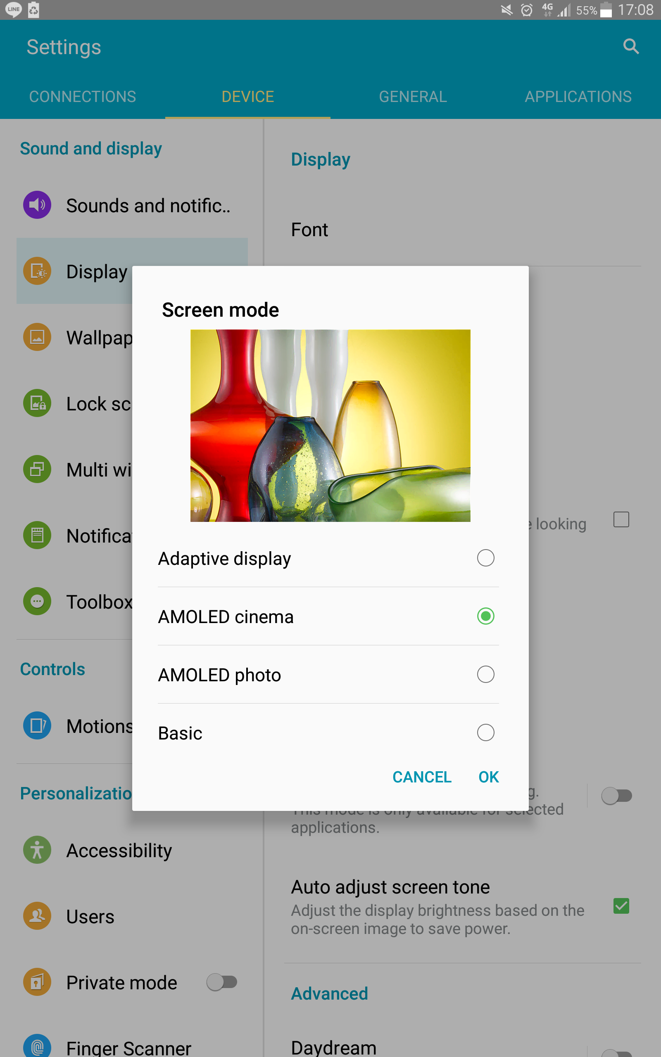Switch to the CONNECTIONS tab
This screenshot has width=661, height=1057.
click(83, 97)
